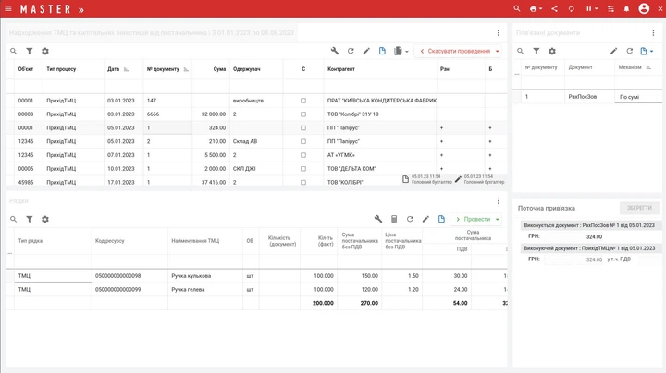666x373 pixels.
Task: Click the search icon in documents toolbar
Action: [13, 51]
